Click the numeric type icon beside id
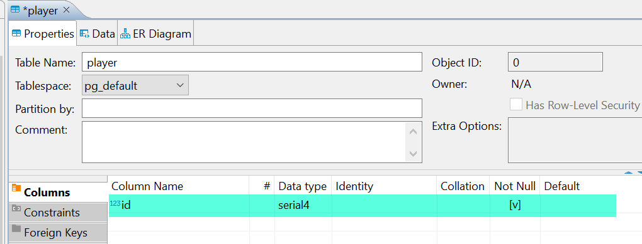 click(x=115, y=203)
